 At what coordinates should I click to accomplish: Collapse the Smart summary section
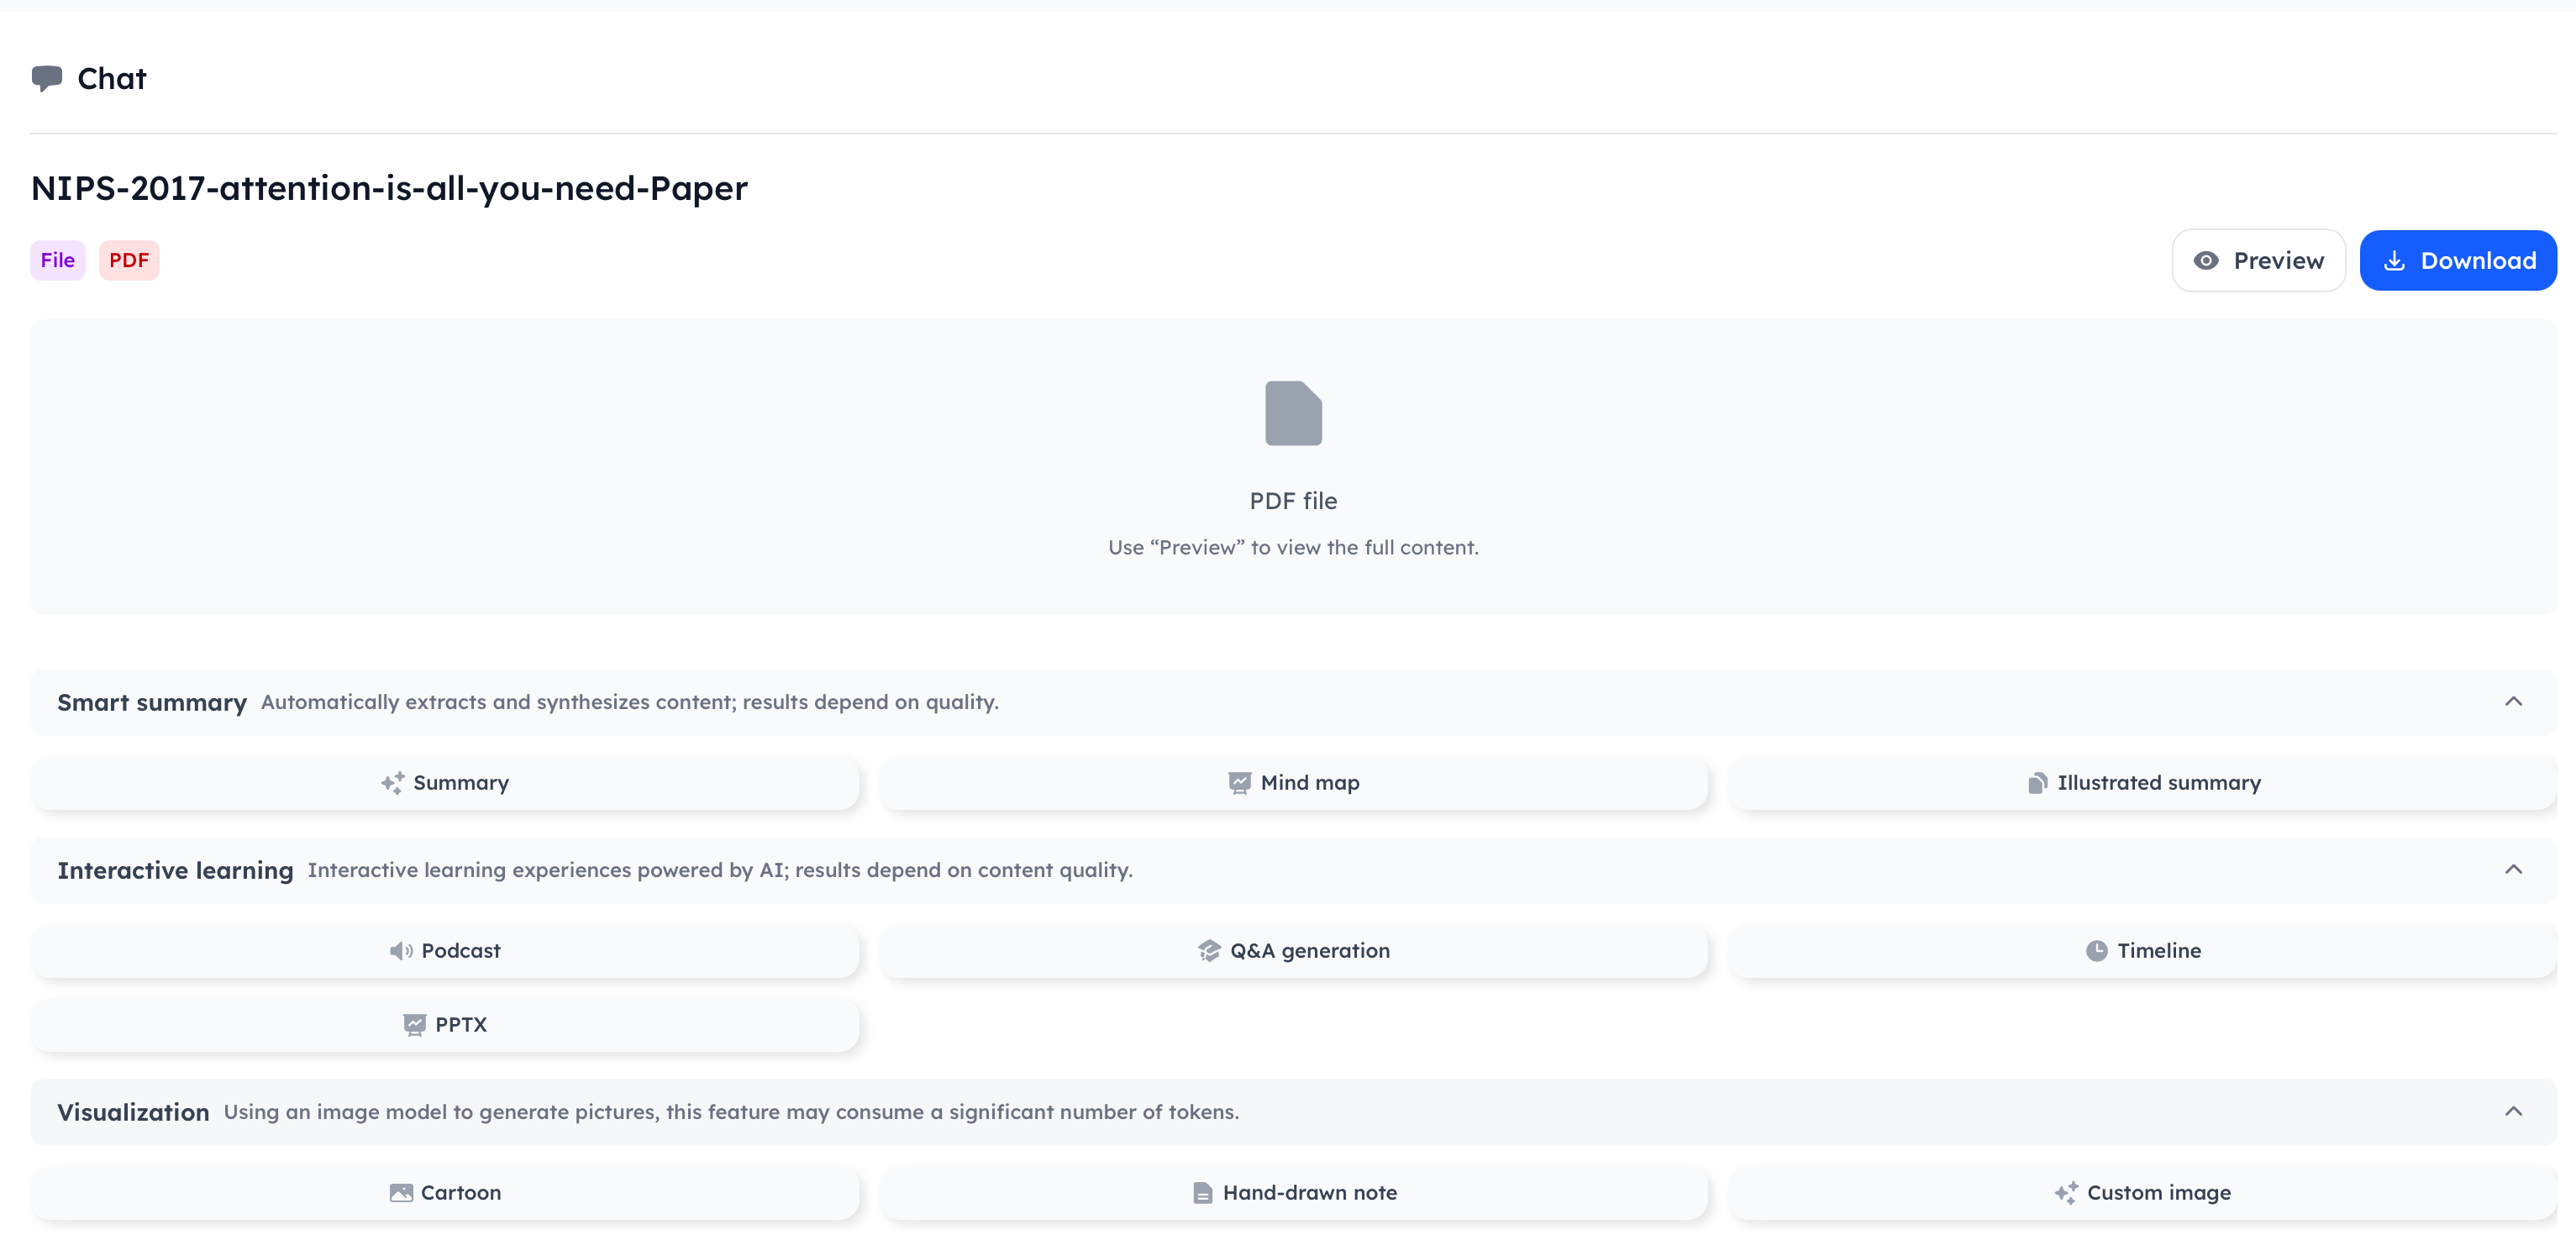(2514, 701)
